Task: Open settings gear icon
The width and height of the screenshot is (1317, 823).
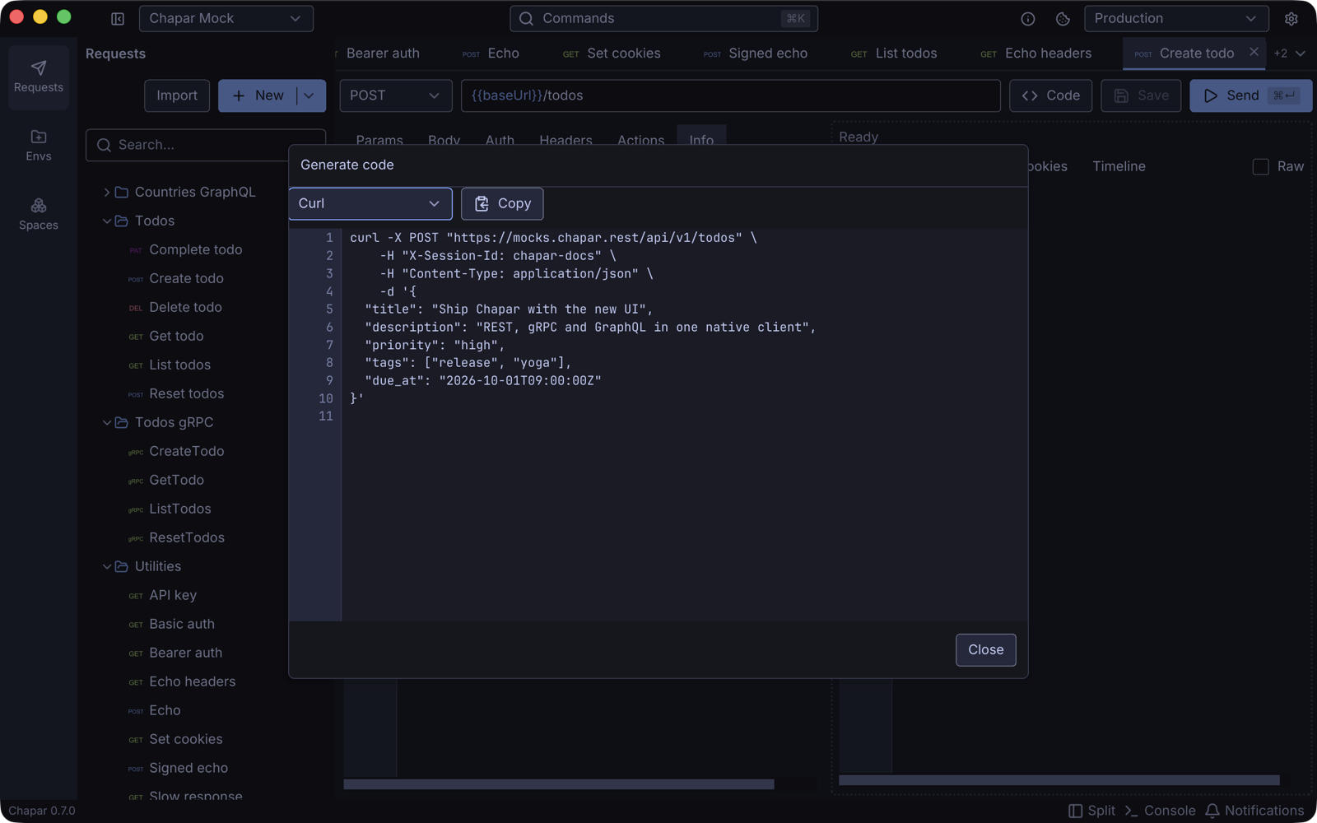Action: point(1291,18)
